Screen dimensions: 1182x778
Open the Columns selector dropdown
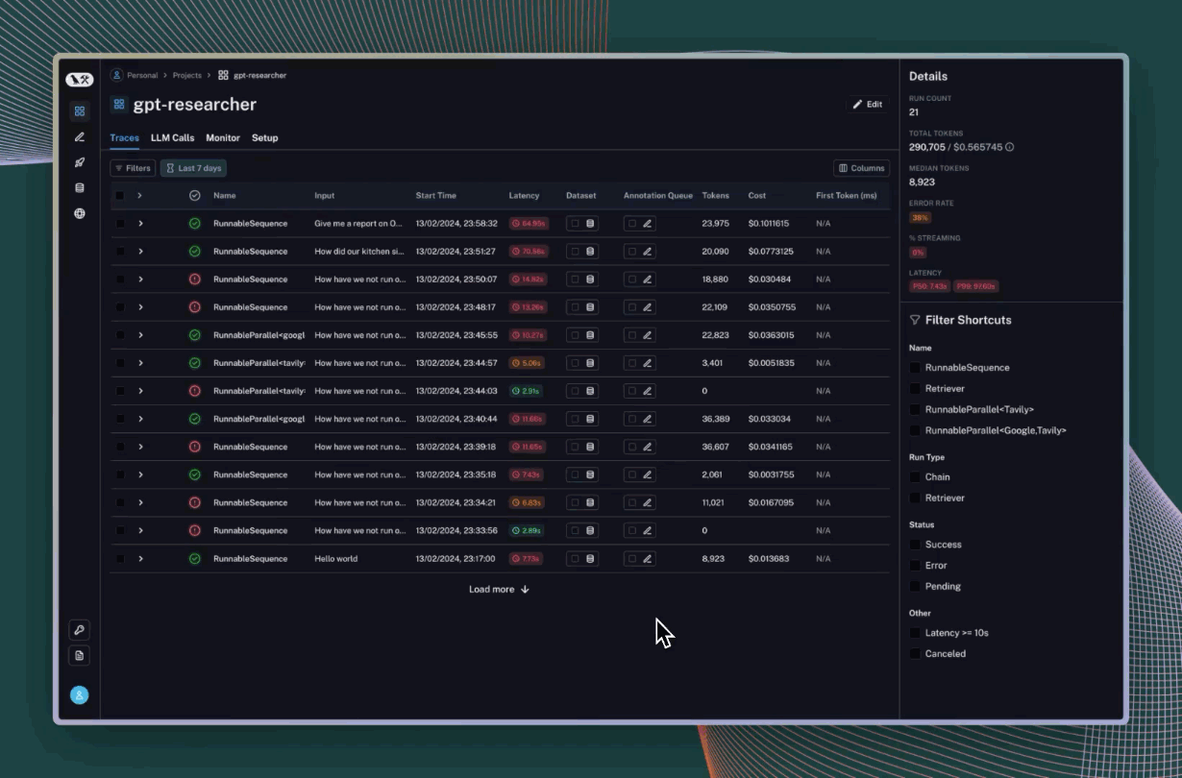pyautogui.click(x=861, y=168)
